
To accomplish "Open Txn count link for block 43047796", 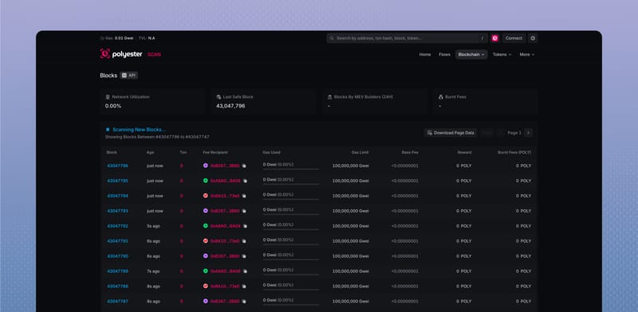I will [x=182, y=166].
